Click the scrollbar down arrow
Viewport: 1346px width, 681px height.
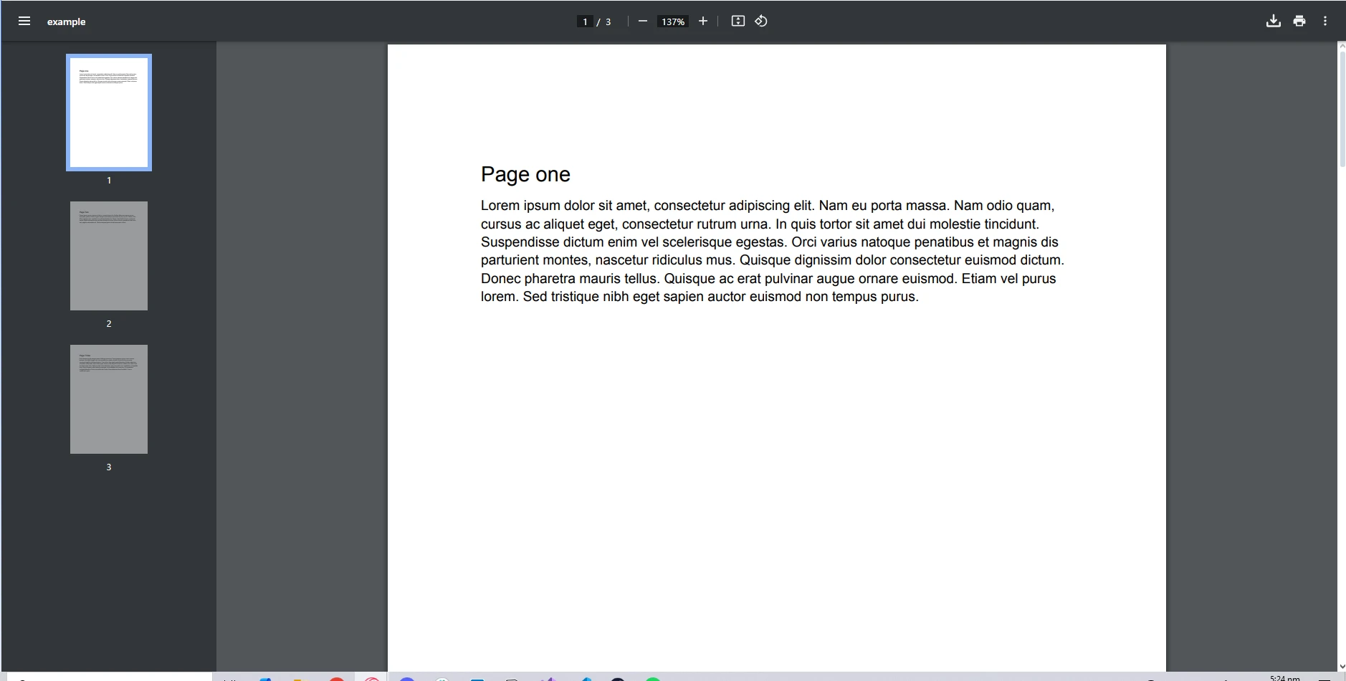[x=1342, y=667]
